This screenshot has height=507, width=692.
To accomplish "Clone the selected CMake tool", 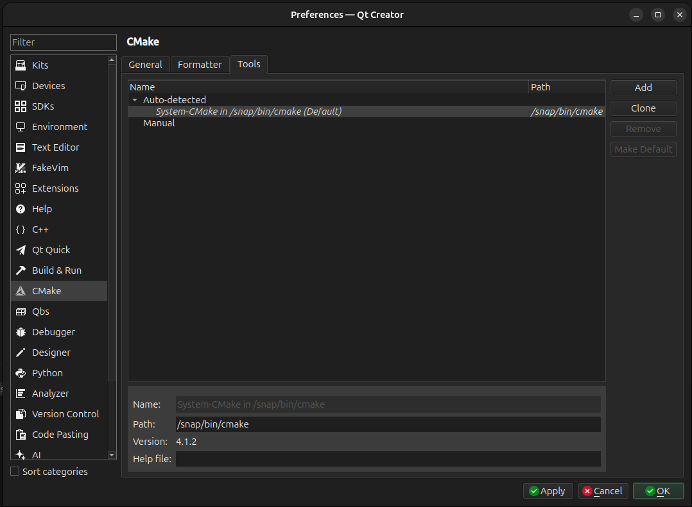I will pyautogui.click(x=643, y=108).
